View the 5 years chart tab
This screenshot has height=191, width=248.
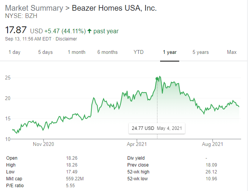tap(201, 52)
